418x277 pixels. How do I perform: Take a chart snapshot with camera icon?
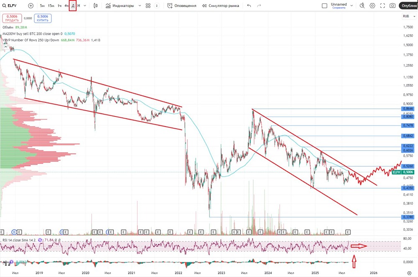(x=393, y=5)
